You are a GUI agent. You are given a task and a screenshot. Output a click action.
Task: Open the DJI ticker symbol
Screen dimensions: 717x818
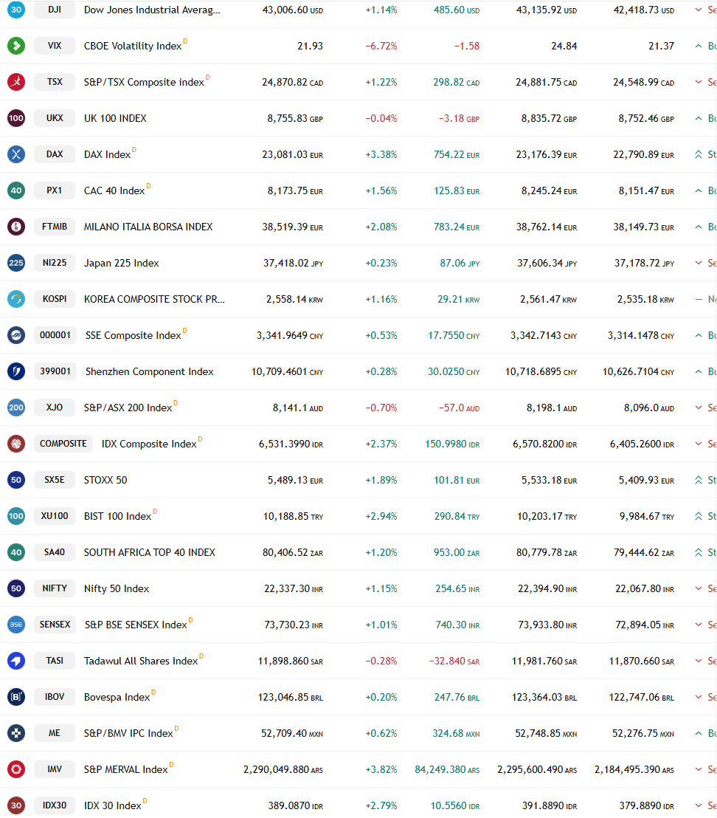(55, 10)
